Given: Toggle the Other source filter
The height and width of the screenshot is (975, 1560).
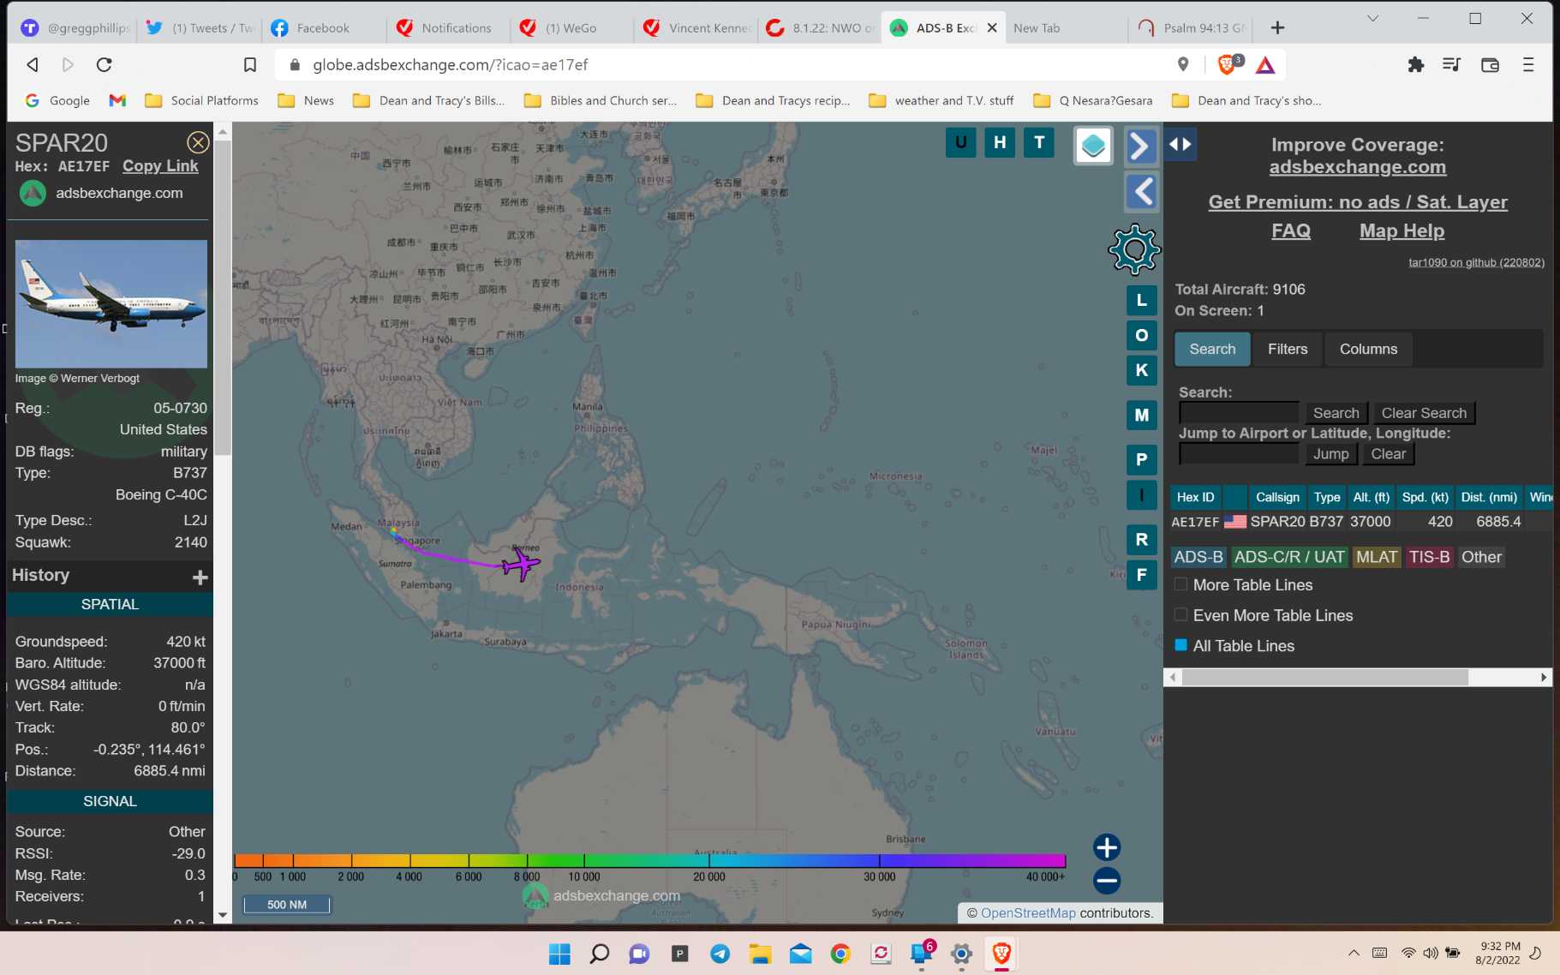Looking at the screenshot, I should [x=1481, y=557].
